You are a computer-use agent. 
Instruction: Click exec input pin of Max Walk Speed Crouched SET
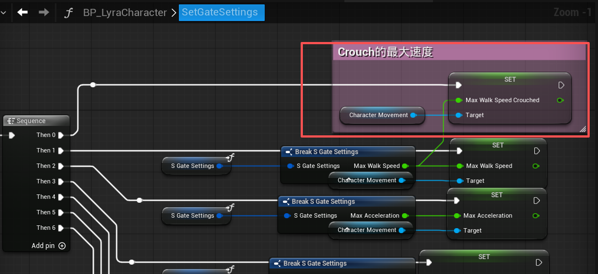click(459, 85)
